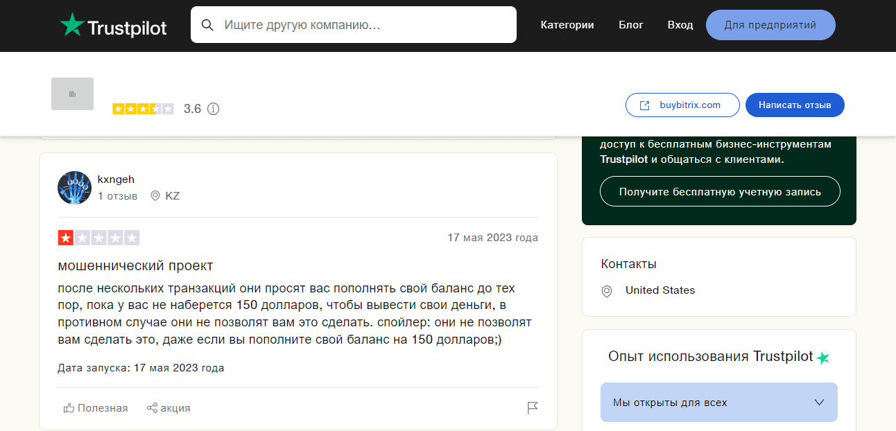896x431 pixels.
Task: Click Вход to sign in
Action: click(x=680, y=25)
